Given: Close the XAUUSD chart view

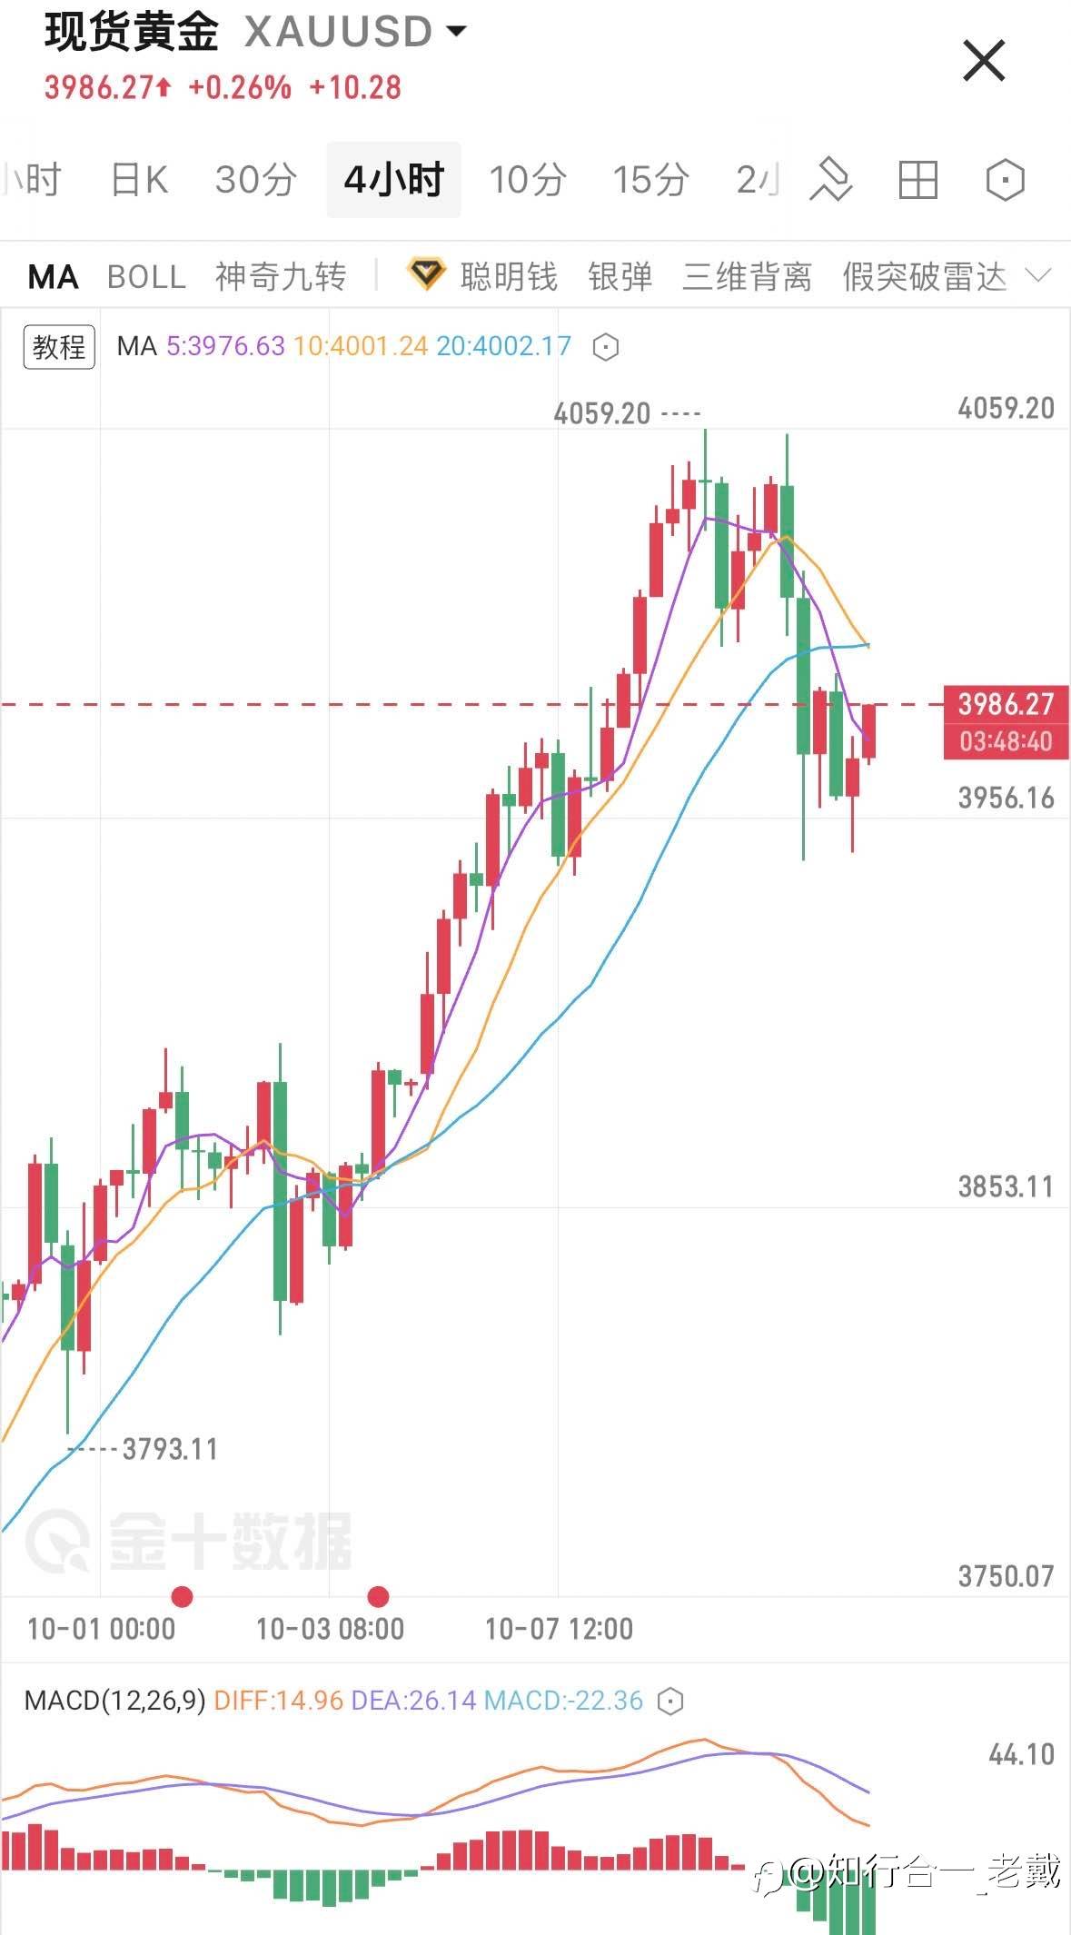Looking at the screenshot, I should click(x=984, y=62).
